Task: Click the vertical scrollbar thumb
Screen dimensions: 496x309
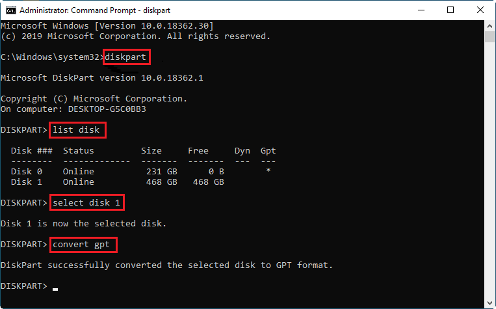Action: 489,36
